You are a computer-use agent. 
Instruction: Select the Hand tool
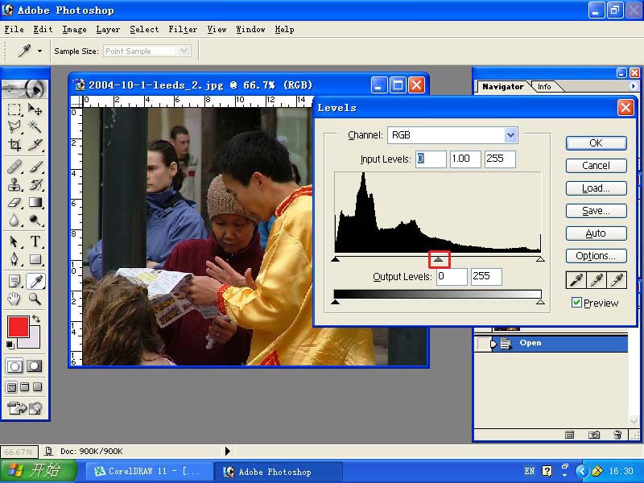tap(14, 299)
